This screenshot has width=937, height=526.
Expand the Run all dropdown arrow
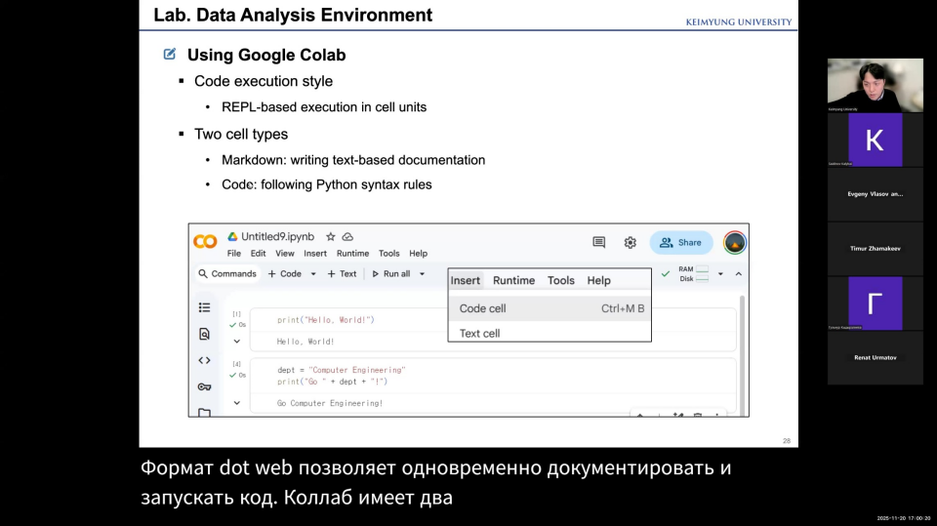click(423, 274)
